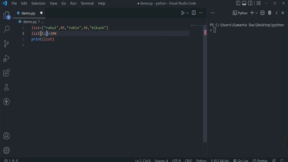Toggle the bottom panel layout
The image size is (288, 162).
pyautogui.click(x=244, y=3)
